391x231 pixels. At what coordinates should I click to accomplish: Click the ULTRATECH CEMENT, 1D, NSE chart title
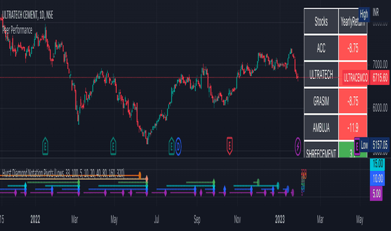(27, 15)
